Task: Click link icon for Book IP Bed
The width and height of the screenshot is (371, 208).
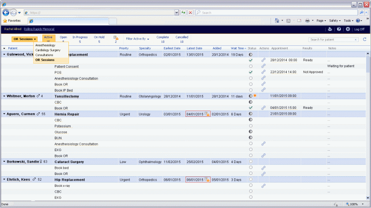Action: coord(263,90)
